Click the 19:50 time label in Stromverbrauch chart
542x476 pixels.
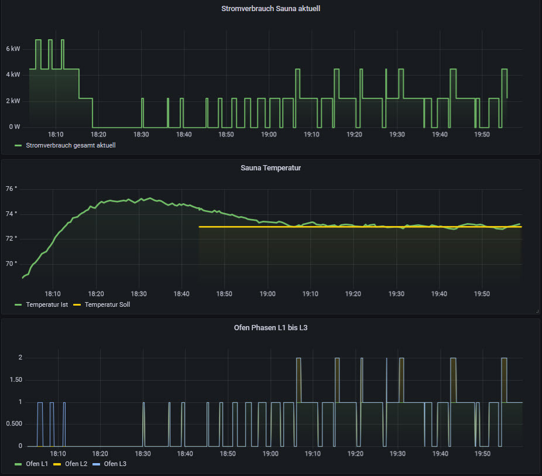[482, 135]
